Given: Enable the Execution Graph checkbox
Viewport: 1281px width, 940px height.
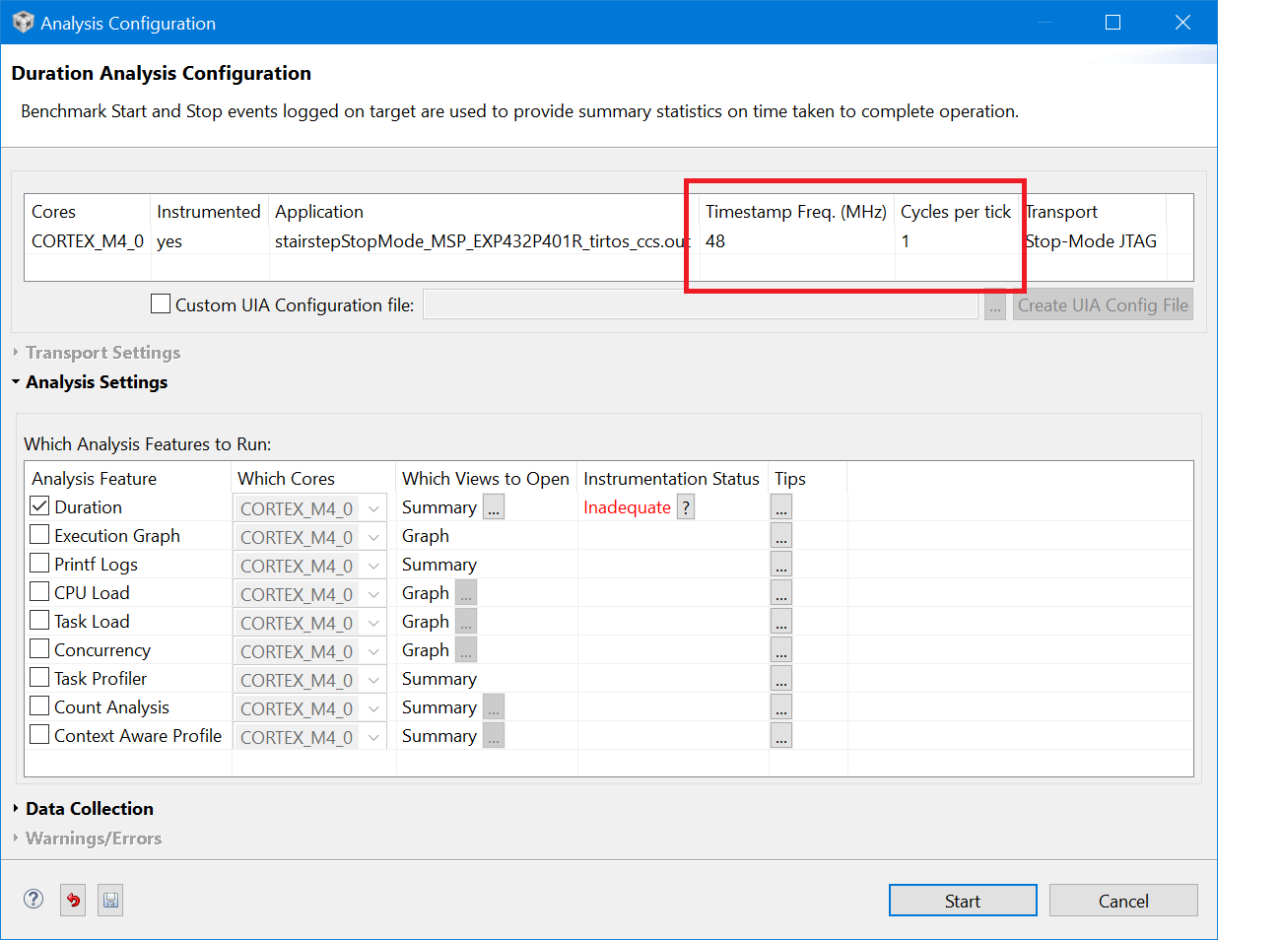Looking at the screenshot, I should [x=40, y=535].
